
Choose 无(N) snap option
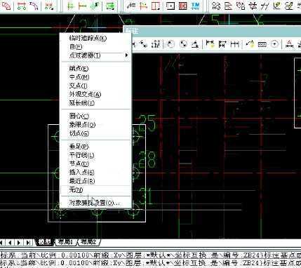click(95, 189)
